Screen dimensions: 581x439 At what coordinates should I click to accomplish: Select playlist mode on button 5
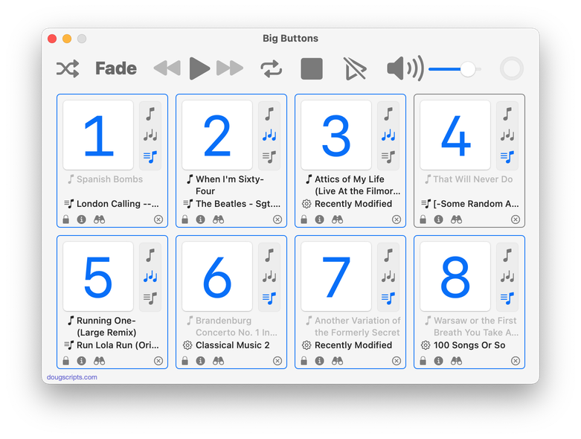pos(150,298)
